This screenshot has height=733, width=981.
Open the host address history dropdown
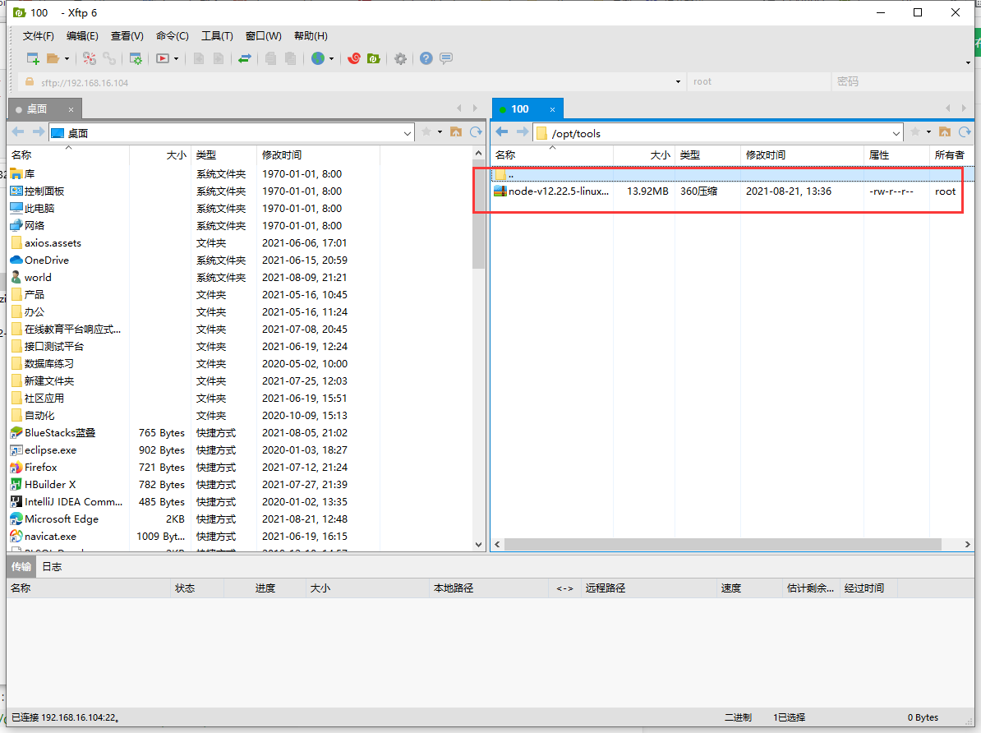point(678,82)
